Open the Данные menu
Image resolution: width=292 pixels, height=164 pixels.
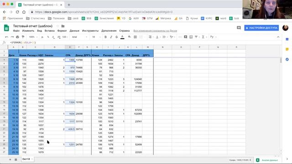pyautogui.click(x=74, y=31)
